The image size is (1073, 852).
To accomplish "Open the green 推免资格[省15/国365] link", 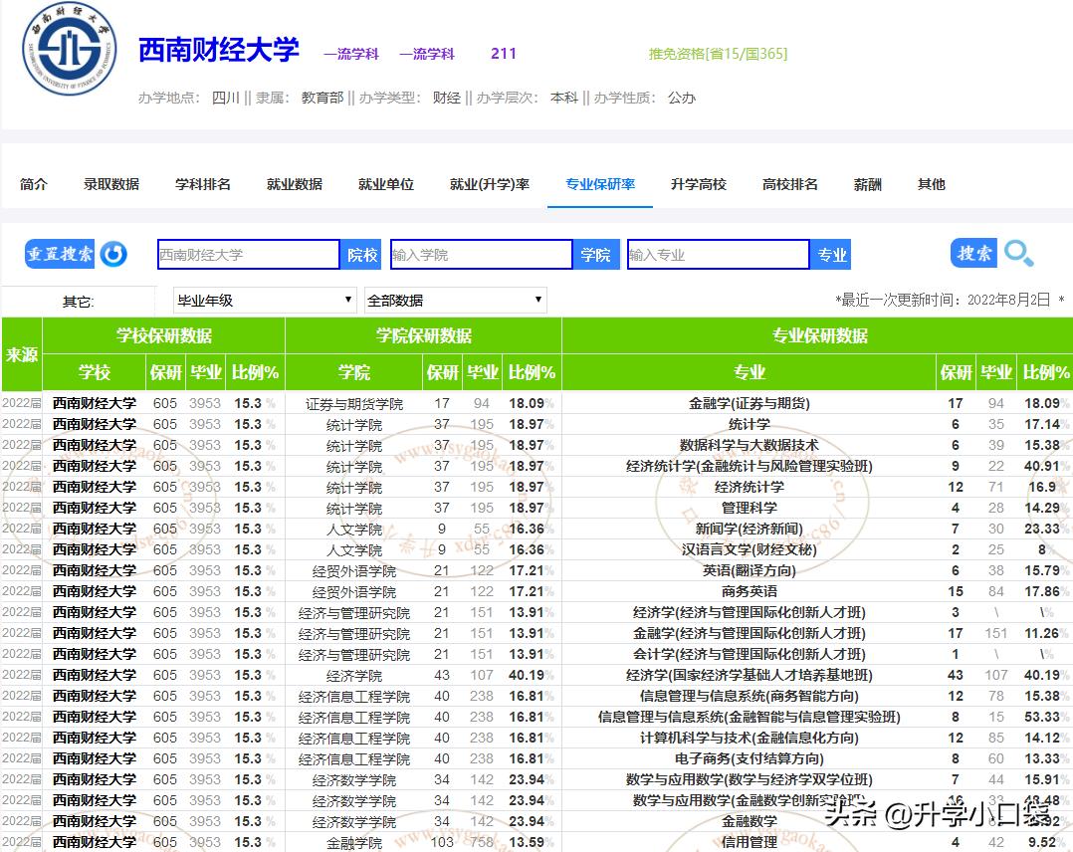I will [x=717, y=52].
